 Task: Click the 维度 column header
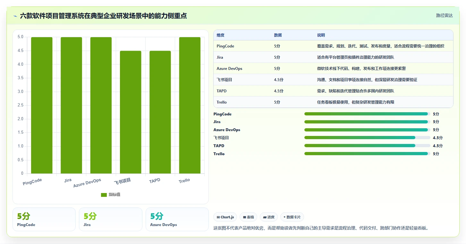click(x=220, y=35)
